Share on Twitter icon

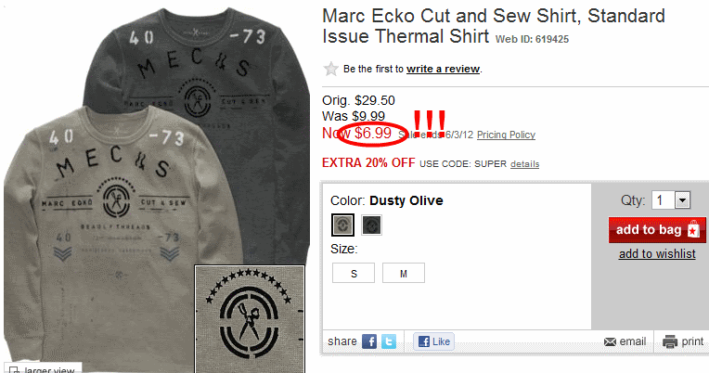(x=389, y=341)
